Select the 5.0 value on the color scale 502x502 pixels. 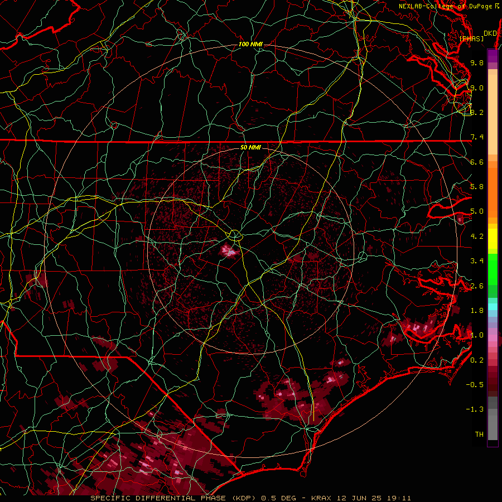point(477,211)
